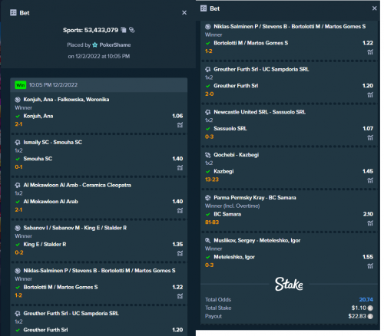Click the odds value 1.55
Viewport: 384px width, 336px height.
[x=368, y=257]
